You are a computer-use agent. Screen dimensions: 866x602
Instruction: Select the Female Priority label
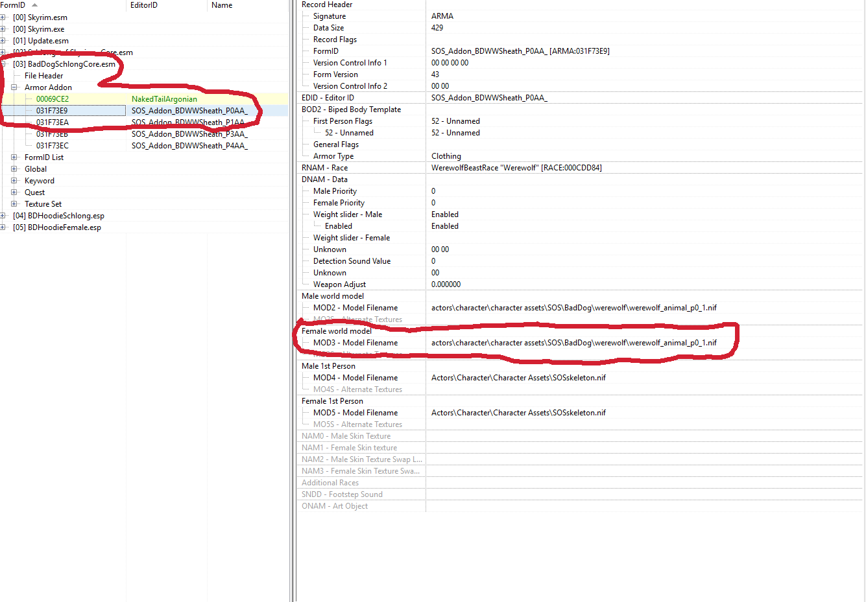[x=339, y=203]
